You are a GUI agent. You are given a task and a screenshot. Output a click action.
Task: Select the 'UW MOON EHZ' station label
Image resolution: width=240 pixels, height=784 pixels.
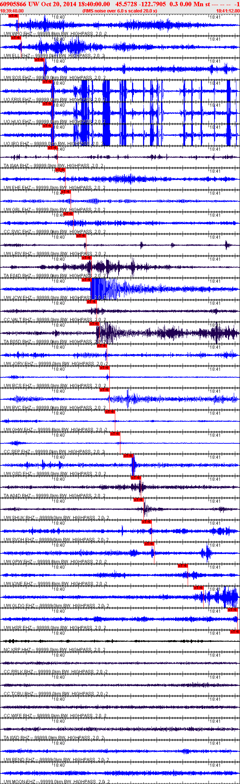(19, 782)
